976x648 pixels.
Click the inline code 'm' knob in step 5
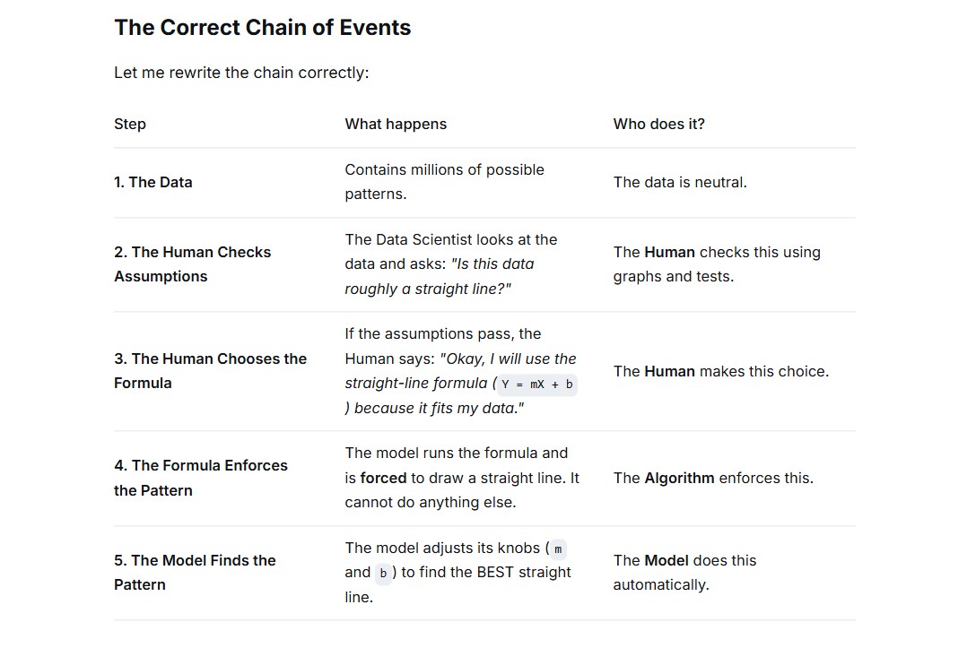coord(558,549)
